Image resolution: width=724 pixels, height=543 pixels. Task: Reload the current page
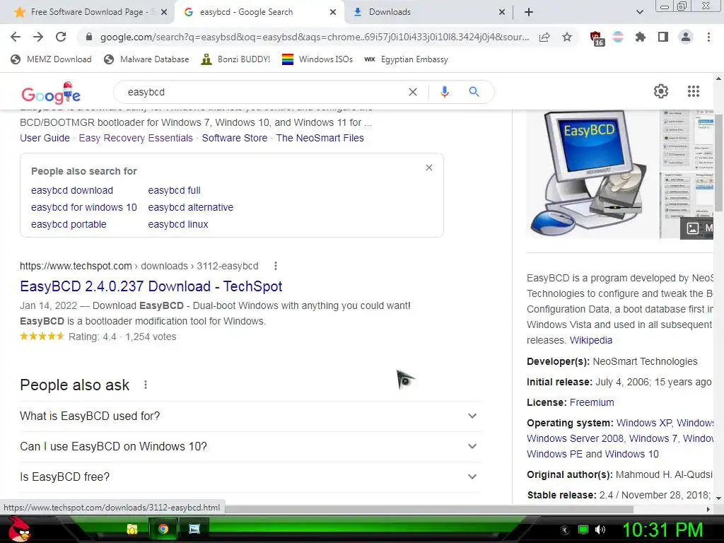pos(61,37)
